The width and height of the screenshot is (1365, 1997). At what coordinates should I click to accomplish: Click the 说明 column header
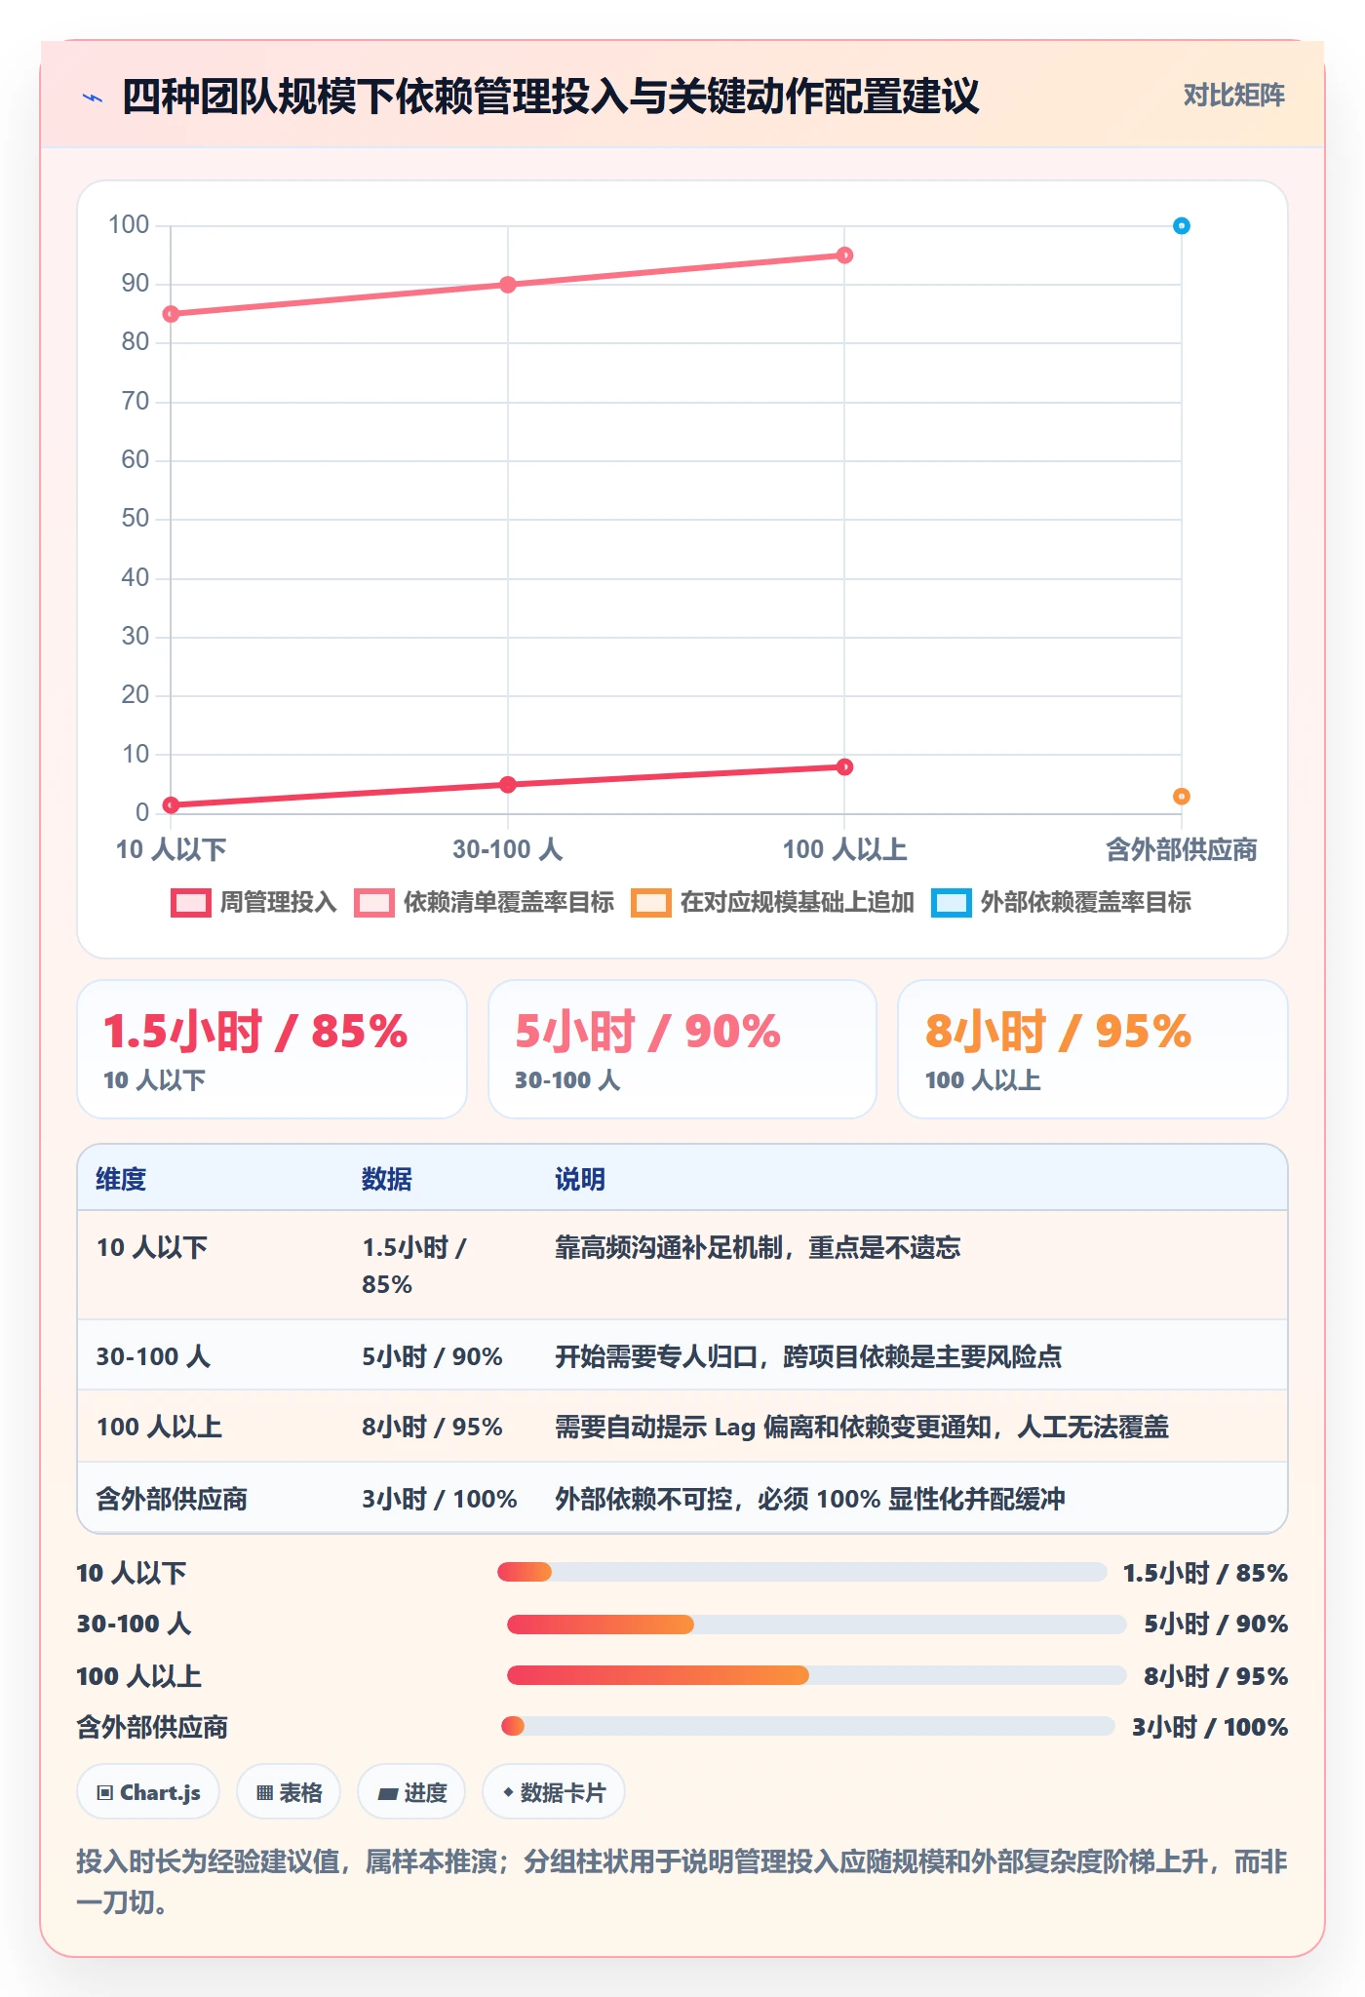tap(580, 1179)
